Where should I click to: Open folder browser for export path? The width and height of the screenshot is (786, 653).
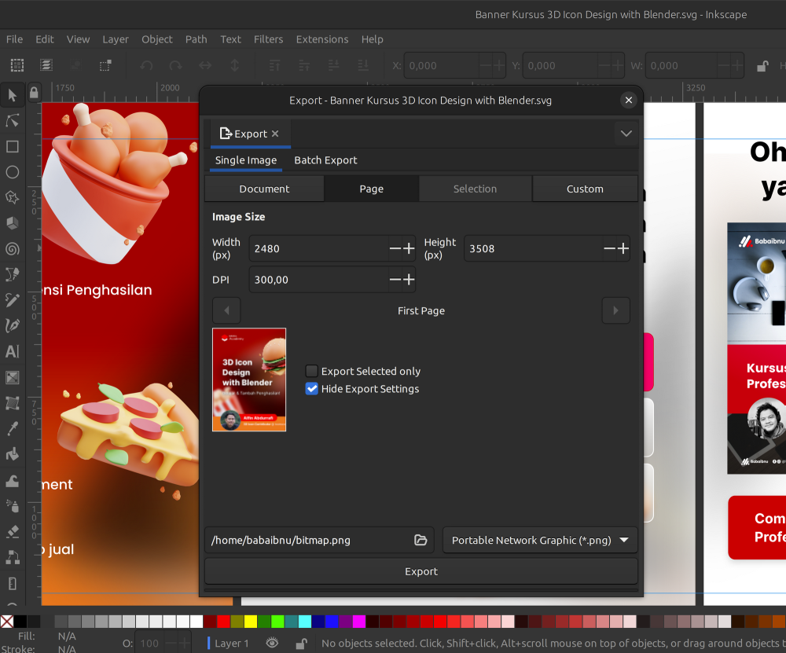click(421, 540)
